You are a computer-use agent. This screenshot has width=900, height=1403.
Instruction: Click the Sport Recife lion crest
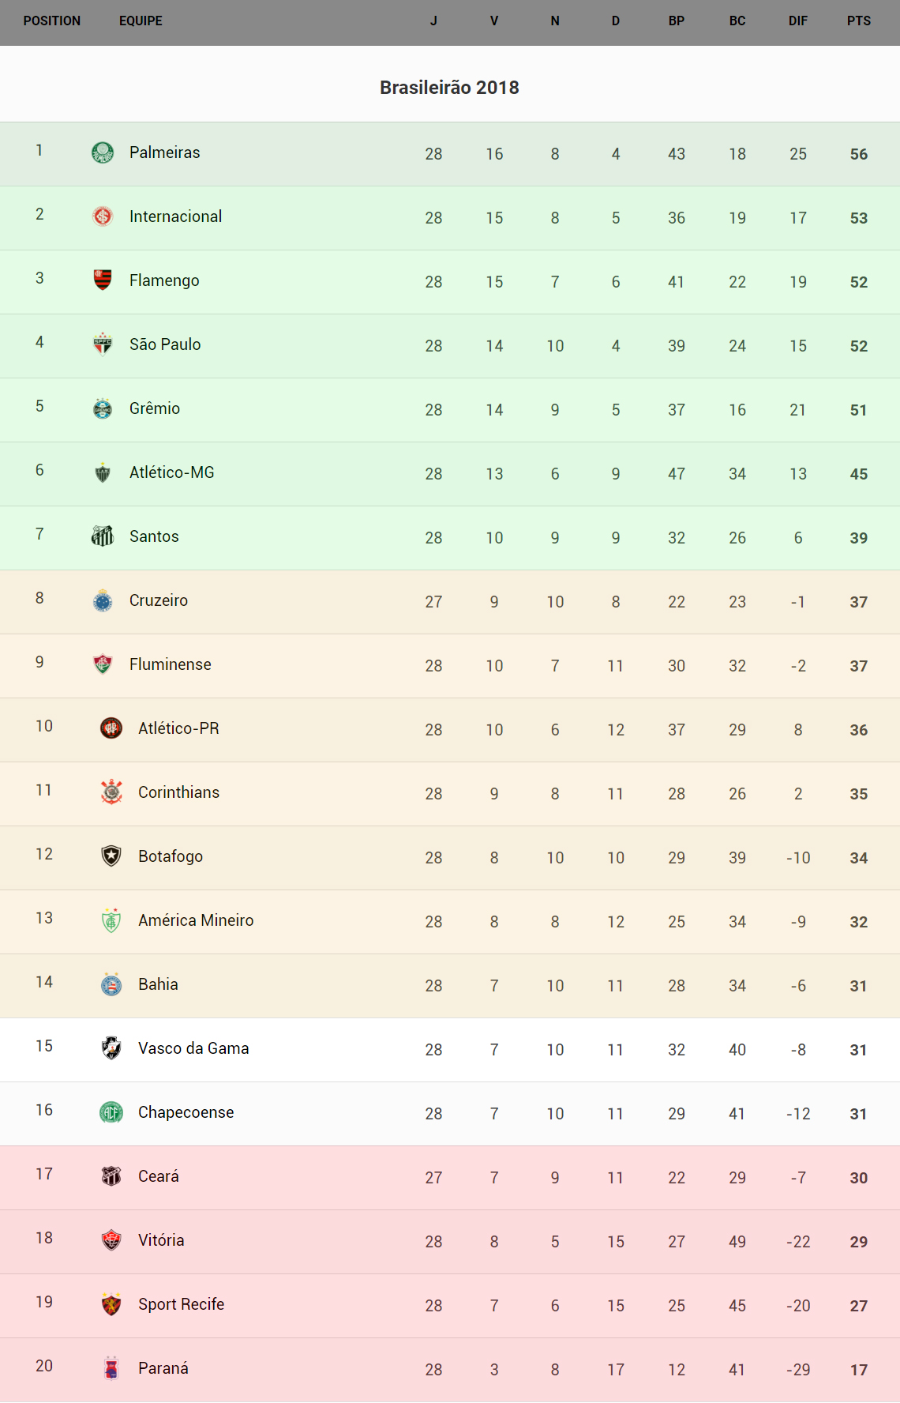click(x=111, y=1304)
